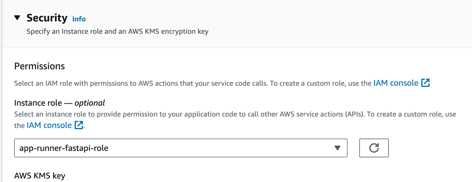
Task: Click the AWS KMS key heading
Action: (x=39, y=175)
